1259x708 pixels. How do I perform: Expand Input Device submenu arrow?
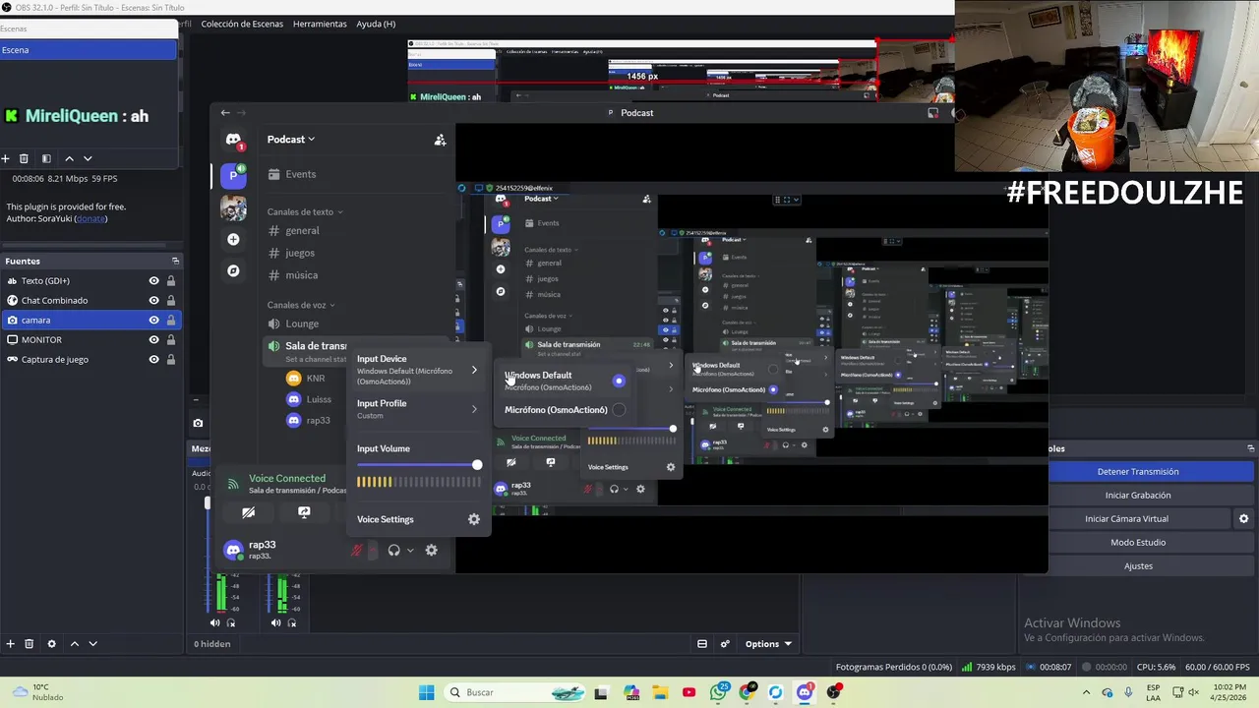click(474, 370)
